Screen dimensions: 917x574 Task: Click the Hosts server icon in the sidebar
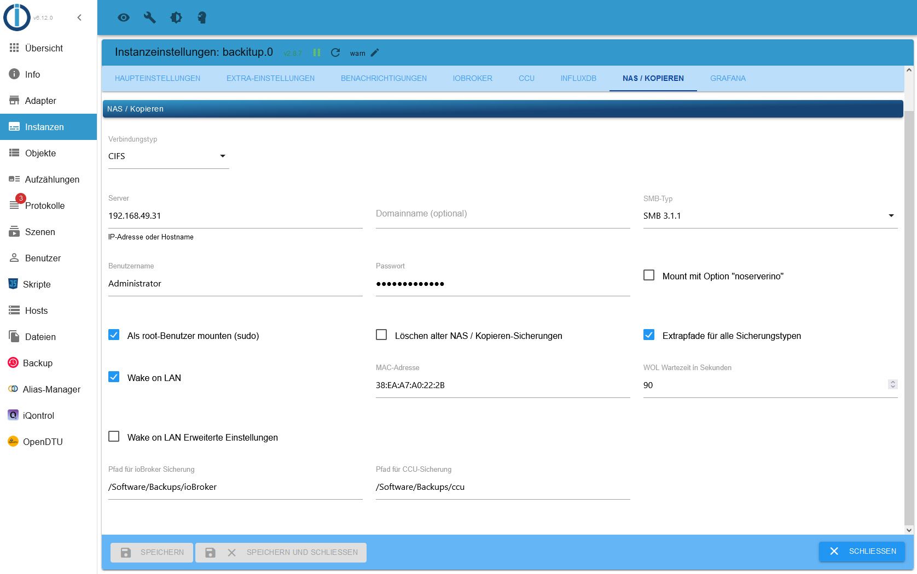pos(14,311)
